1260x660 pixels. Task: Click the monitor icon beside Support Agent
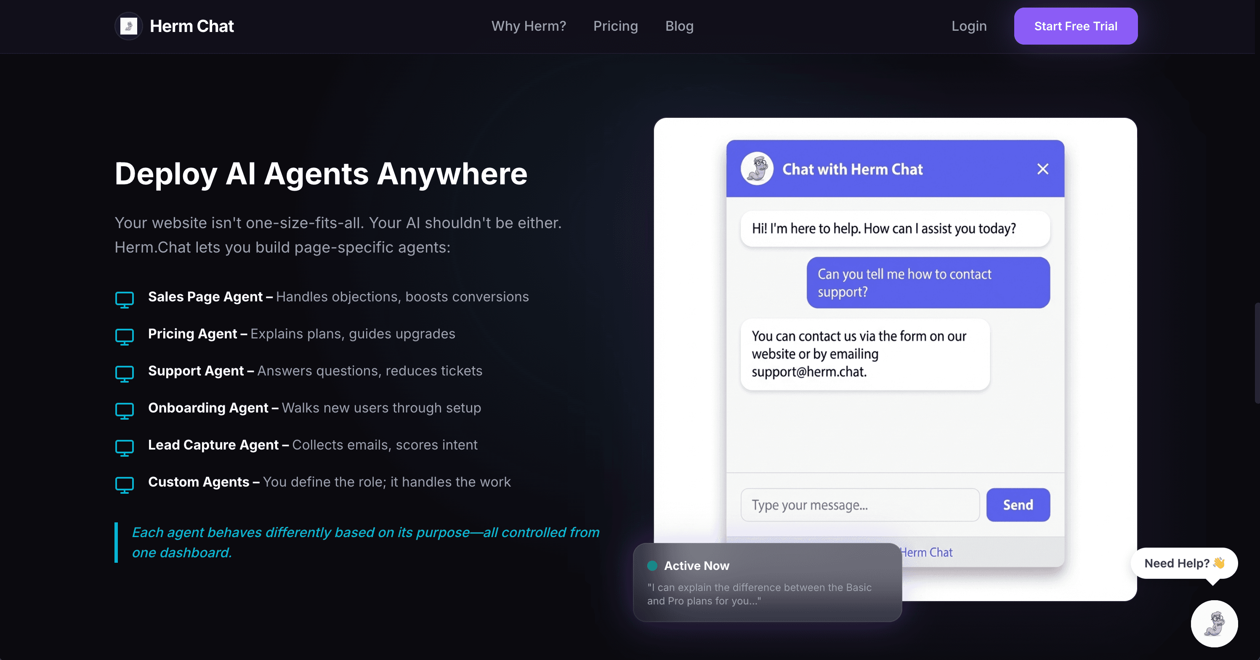(125, 373)
